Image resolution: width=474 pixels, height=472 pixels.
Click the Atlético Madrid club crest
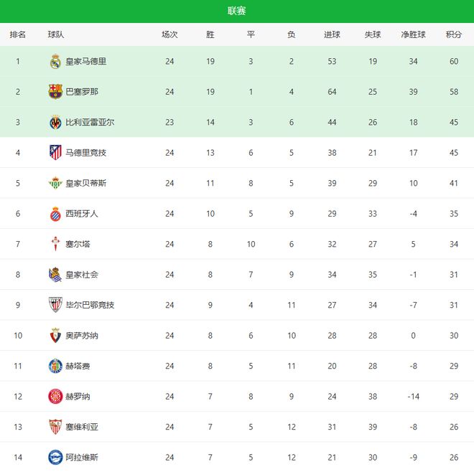click(x=55, y=153)
